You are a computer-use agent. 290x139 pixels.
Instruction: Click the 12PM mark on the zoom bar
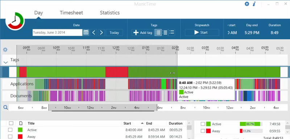[x=90, y=108]
